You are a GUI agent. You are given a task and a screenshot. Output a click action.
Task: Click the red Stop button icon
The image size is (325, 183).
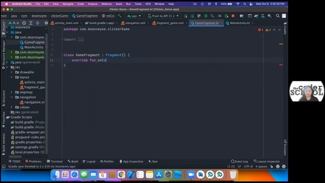point(233,16)
